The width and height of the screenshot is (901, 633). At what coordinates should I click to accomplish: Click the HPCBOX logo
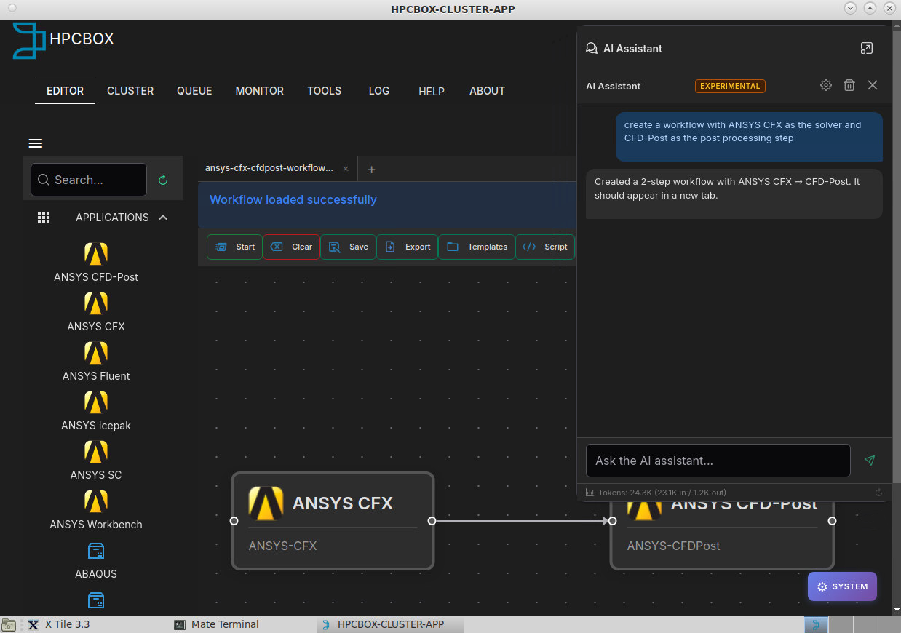pos(63,39)
